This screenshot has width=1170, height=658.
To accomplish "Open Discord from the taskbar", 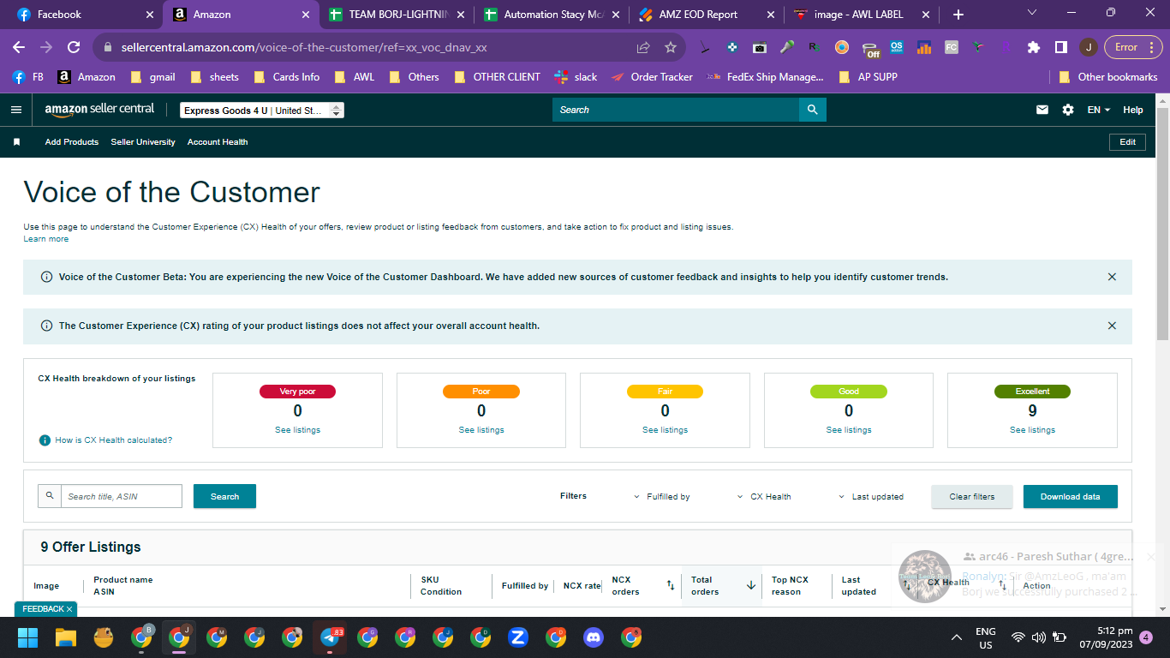I will tap(594, 637).
